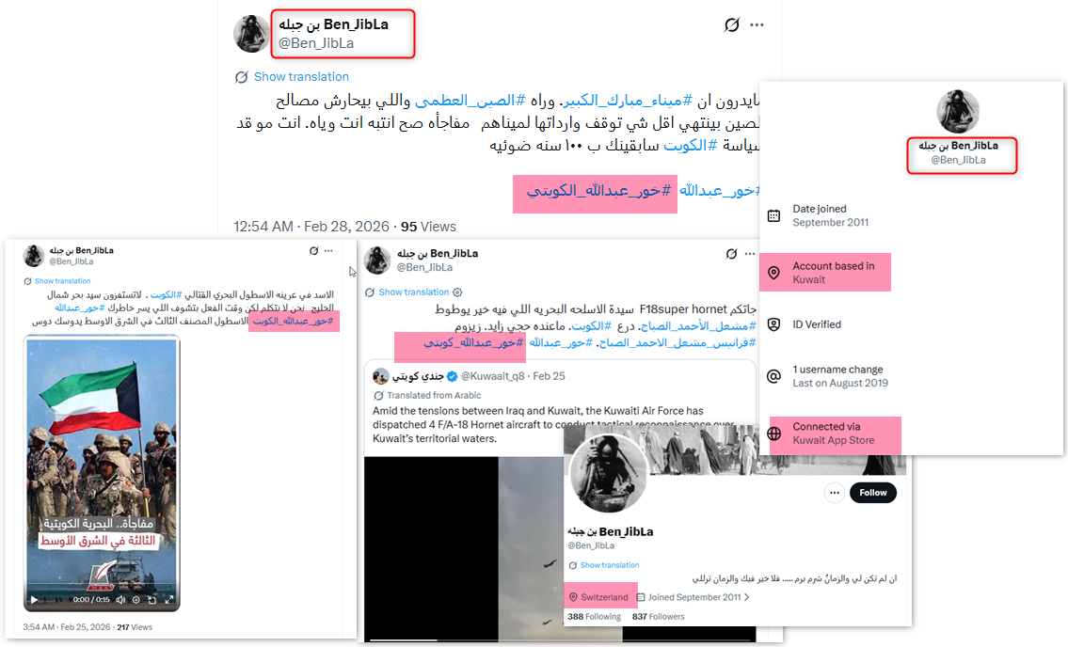Image resolution: width=1068 pixels, height=647 pixels.
Task: Click Grok icon on F18 hornet tweet
Action: (x=731, y=254)
